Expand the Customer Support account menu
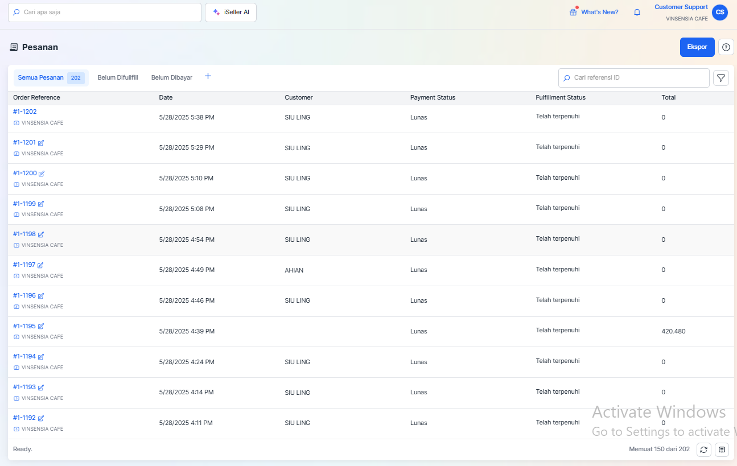The height and width of the screenshot is (466, 737). click(x=681, y=7)
